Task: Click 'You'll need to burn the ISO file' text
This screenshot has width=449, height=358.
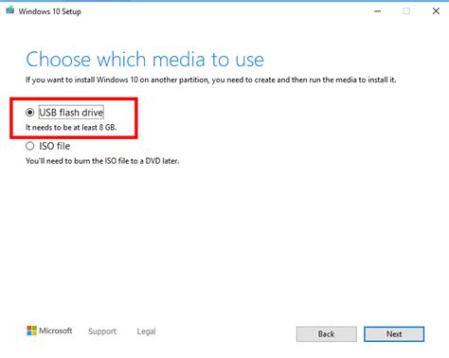Action: 102,161
